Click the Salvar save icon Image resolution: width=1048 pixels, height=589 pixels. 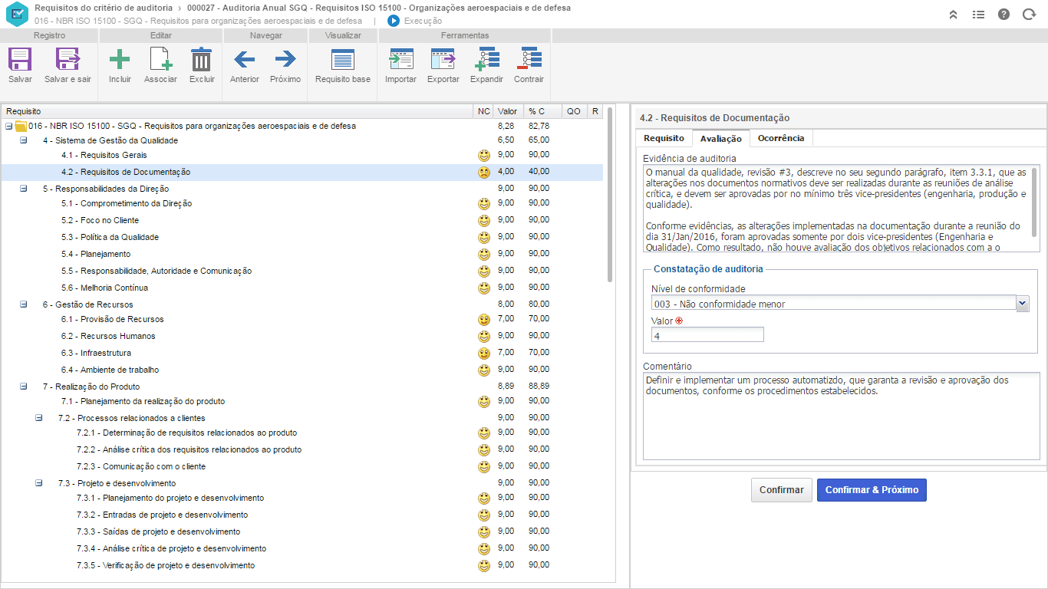point(20,60)
